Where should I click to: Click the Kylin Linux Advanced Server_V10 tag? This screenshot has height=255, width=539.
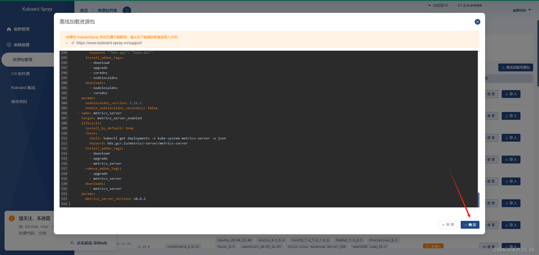tap(317, 247)
